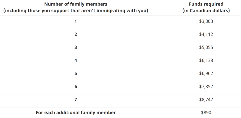This screenshot has height=118, width=241.
Task: Select the "(in Canadian dollars)" header subtext
Action: coord(206,11)
